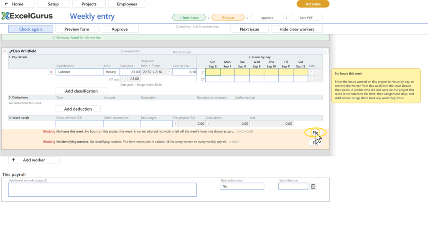Select the ST hours cell for Fri Sep 11

[x=286, y=72]
